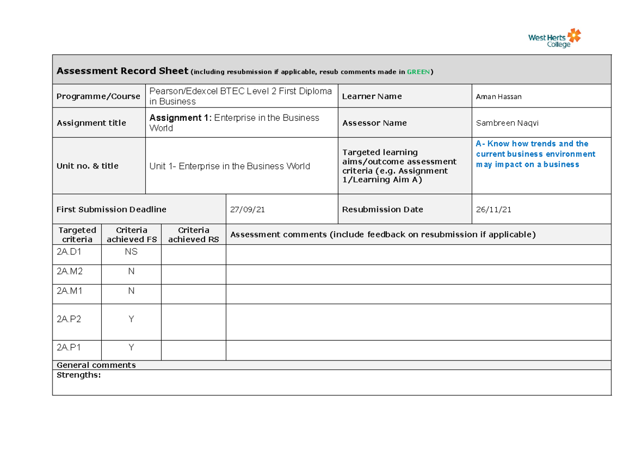Screen dimensions: 636x450
Task: Select the NS value for 2A.D1
Action: 131,252
